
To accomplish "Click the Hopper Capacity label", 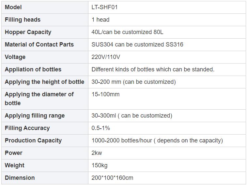I will [x=28, y=32].
